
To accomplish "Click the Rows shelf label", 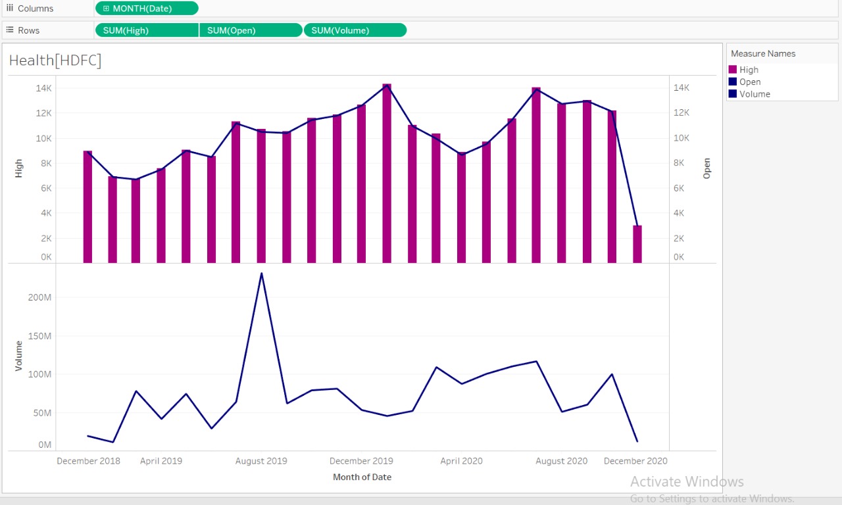I will coord(28,30).
